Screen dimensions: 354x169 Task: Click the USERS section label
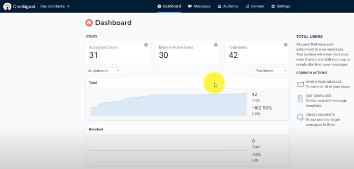(91, 36)
